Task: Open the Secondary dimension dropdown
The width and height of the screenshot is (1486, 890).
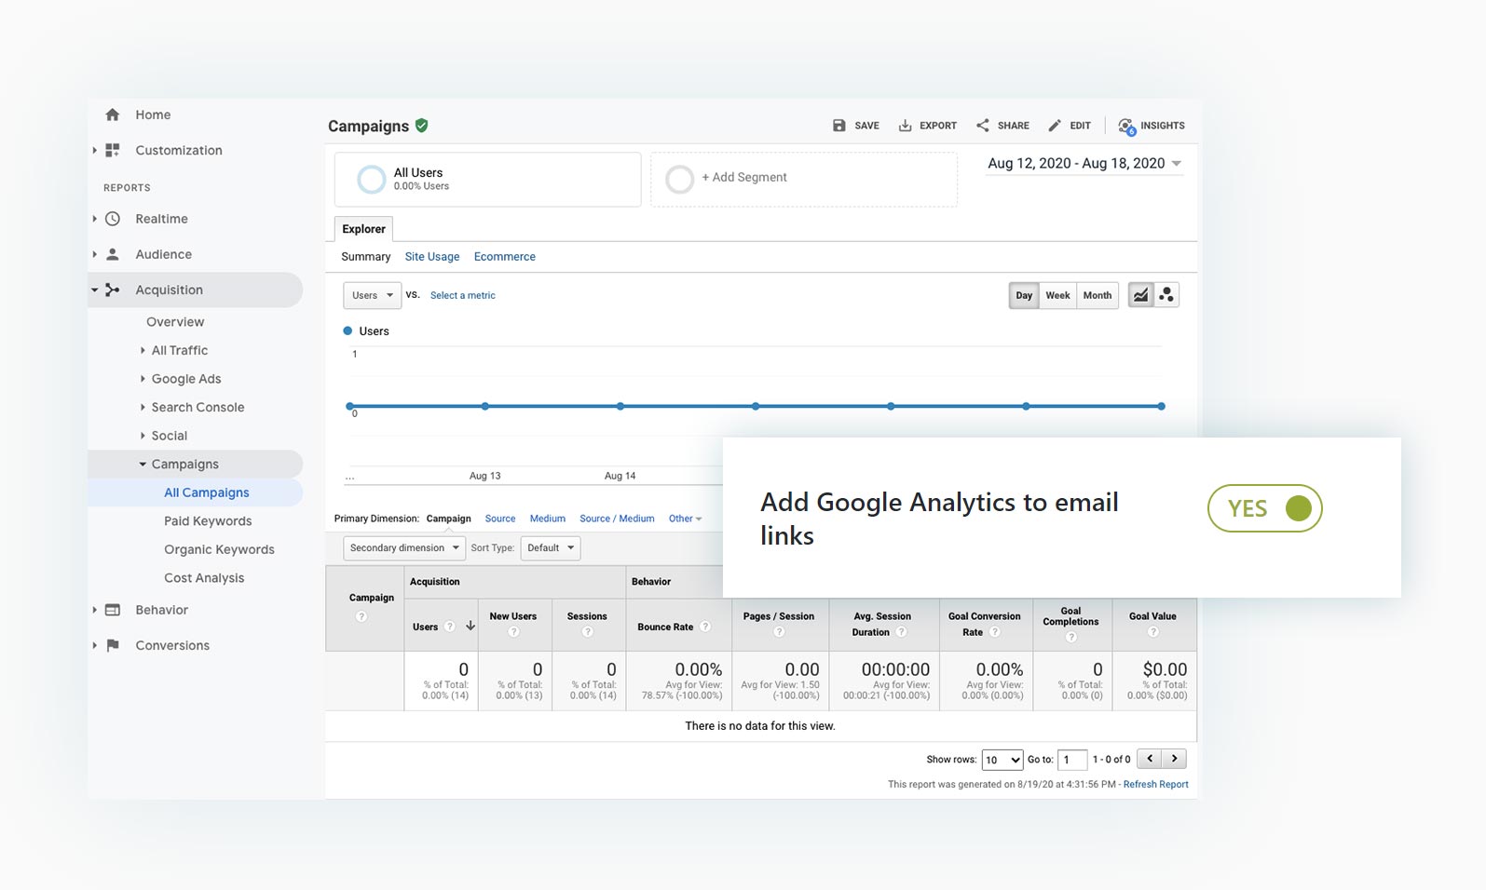Action: 404,548
